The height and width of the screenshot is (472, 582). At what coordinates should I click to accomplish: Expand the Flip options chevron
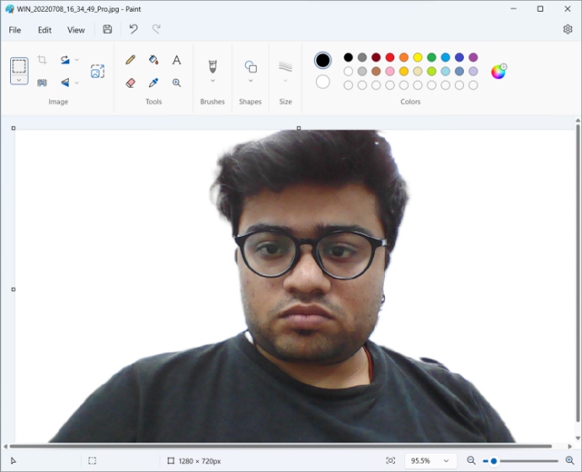(x=77, y=83)
